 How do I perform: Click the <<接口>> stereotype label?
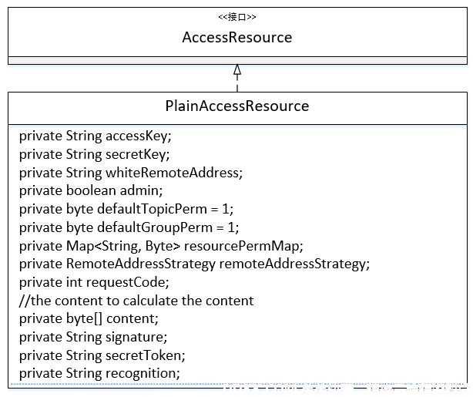pyautogui.click(x=237, y=17)
